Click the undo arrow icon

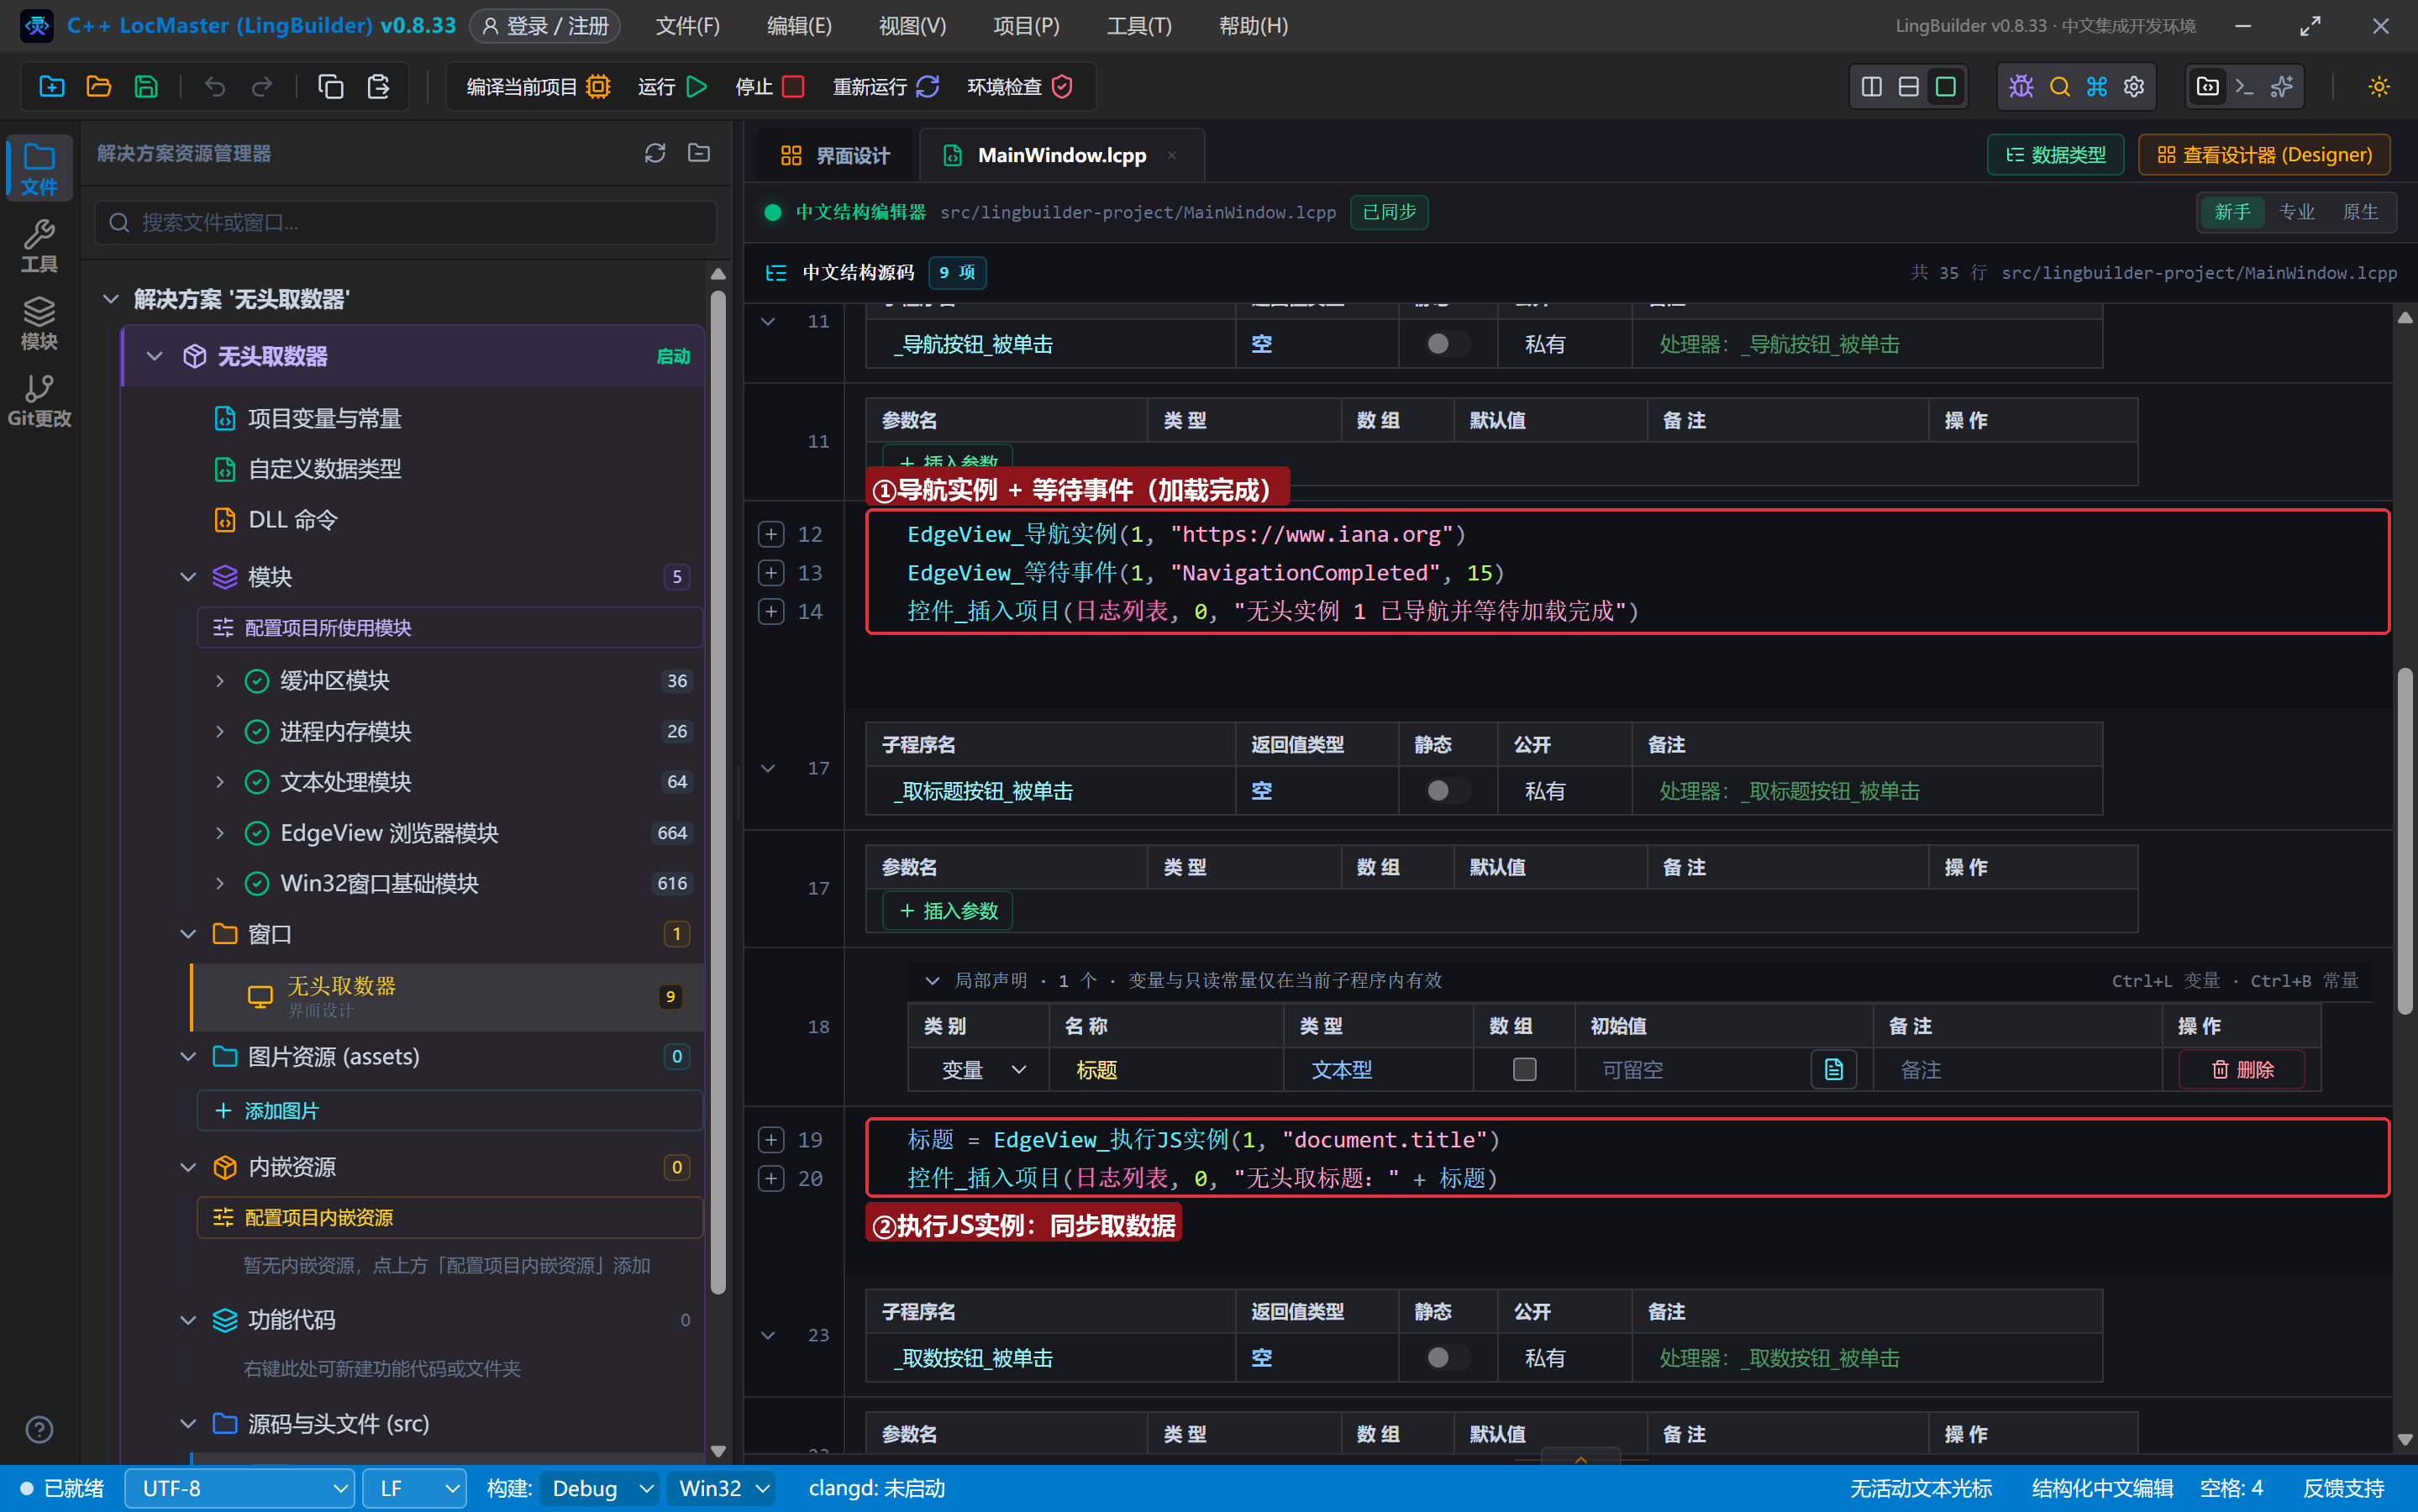pos(214,87)
